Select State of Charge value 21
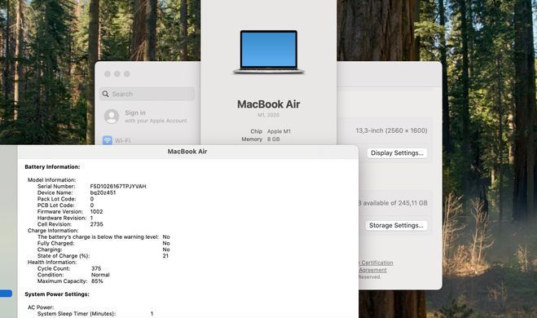The image size is (537, 318). [165, 256]
